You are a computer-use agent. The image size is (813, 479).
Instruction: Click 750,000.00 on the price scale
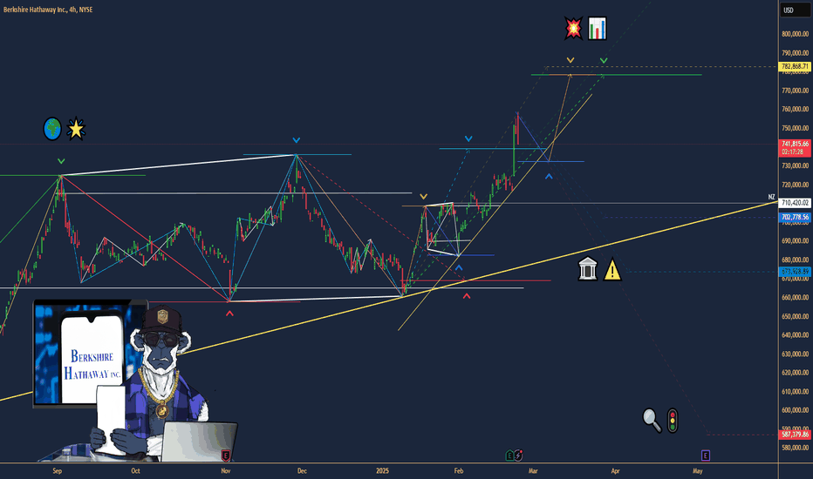click(x=795, y=128)
